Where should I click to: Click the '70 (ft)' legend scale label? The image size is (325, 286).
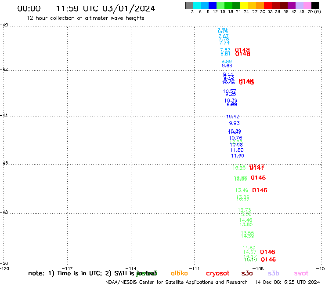tap(314, 11)
